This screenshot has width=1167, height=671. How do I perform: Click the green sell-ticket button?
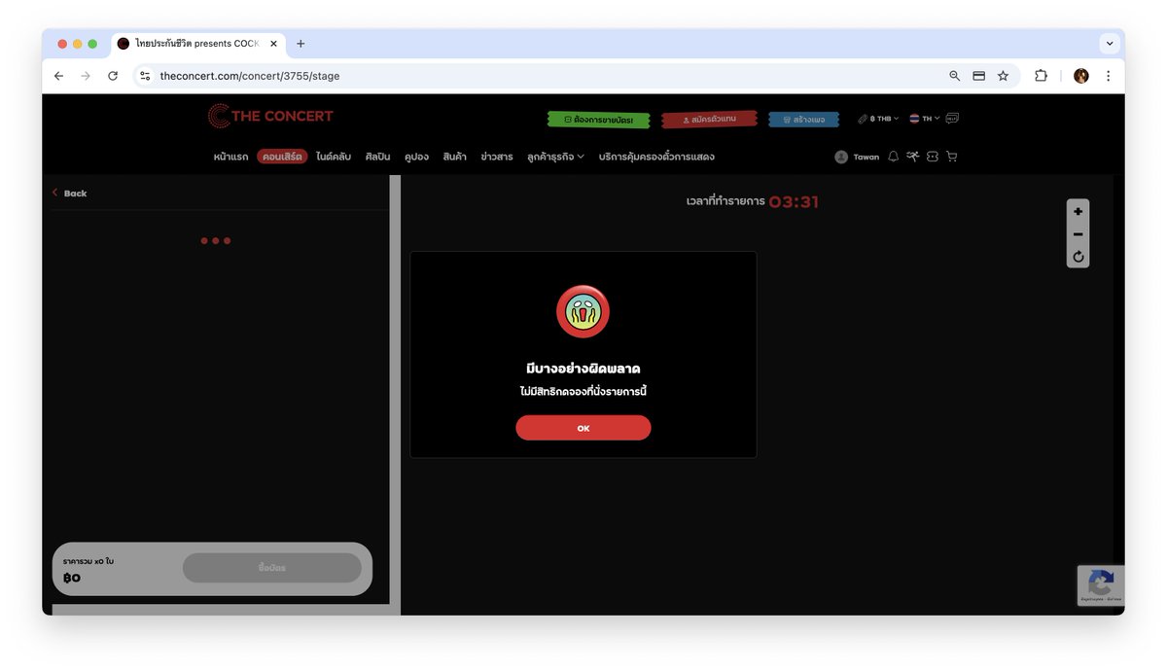pos(598,120)
